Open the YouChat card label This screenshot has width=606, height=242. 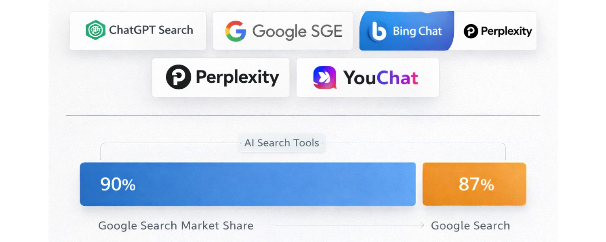tap(381, 77)
